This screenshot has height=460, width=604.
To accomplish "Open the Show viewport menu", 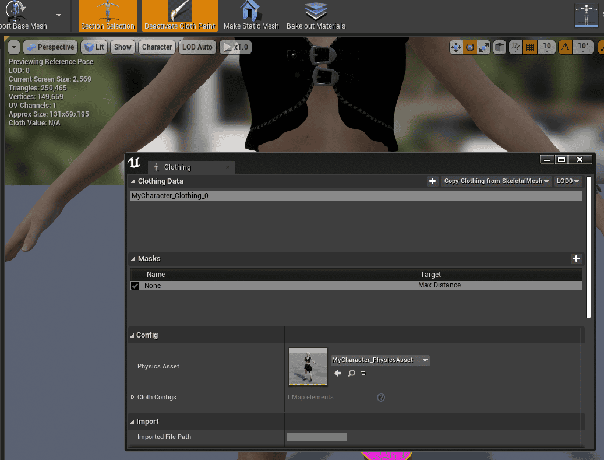I will pyautogui.click(x=122, y=47).
